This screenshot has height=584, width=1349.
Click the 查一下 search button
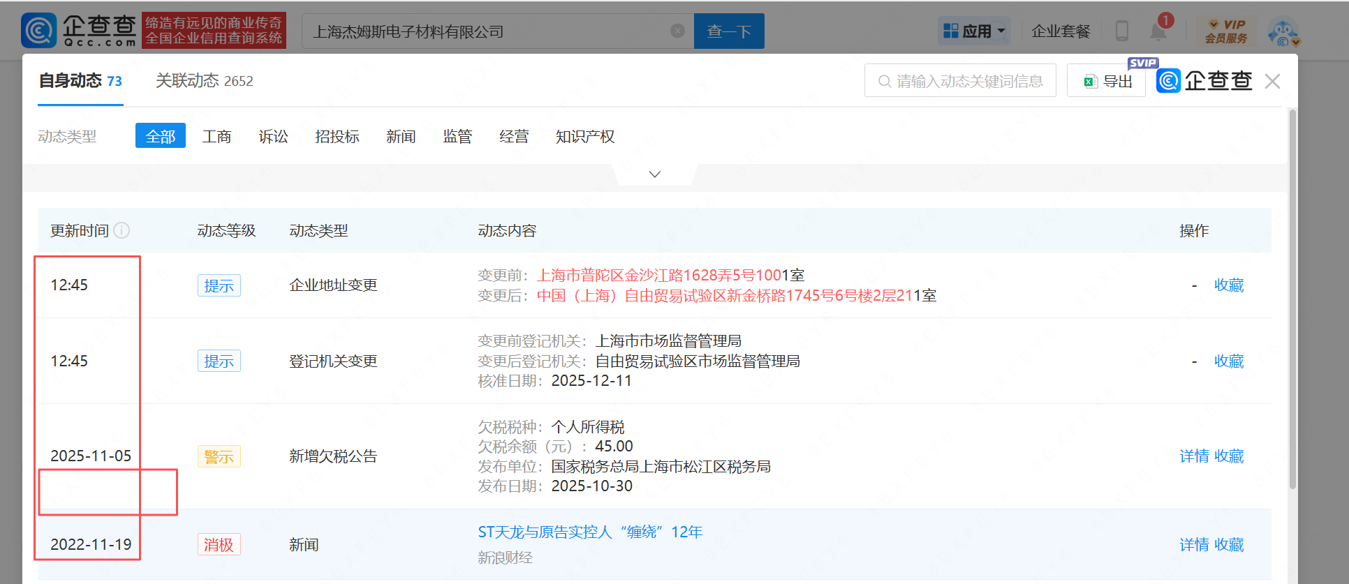click(x=729, y=31)
